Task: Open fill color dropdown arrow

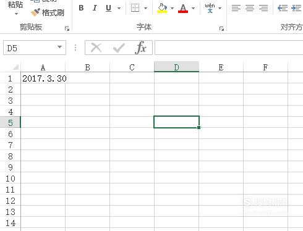Action: click(x=172, y=8)
